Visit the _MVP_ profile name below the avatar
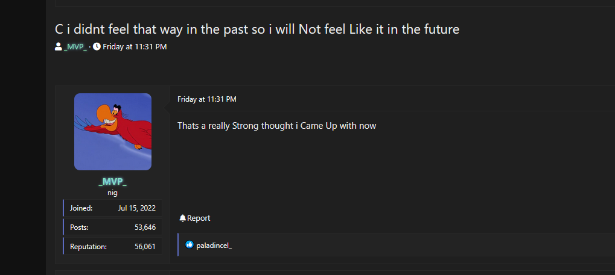This screenshot has height=275, width=615. 112,182
